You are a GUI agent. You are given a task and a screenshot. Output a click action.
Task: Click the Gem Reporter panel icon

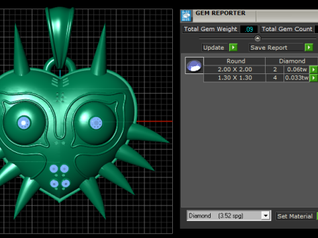click(186, 16)
